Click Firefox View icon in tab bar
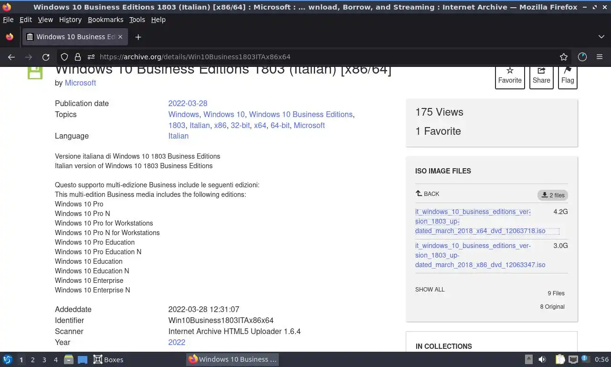This screenshot has width=611, height=367. pyautogui.click(x=10, y=37)
